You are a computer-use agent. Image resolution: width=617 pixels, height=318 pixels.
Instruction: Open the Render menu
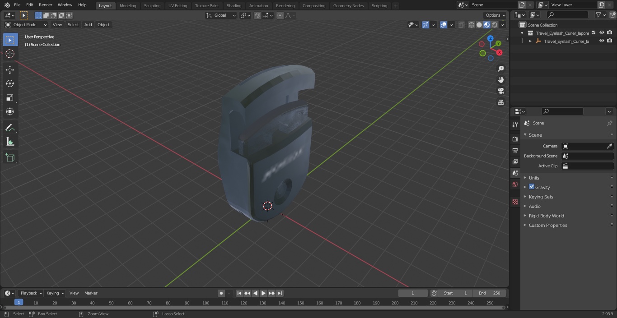[x=45, y=5]
